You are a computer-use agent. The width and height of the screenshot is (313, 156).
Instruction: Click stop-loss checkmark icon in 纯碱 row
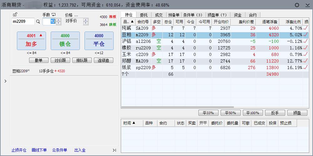point(305,28)
